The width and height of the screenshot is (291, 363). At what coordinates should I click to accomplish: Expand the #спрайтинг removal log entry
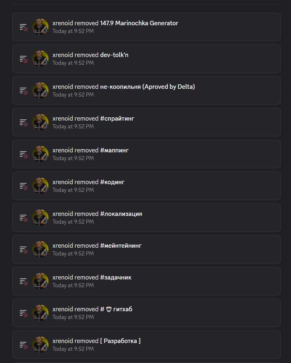pyautogui.click(x=147, y=122)
